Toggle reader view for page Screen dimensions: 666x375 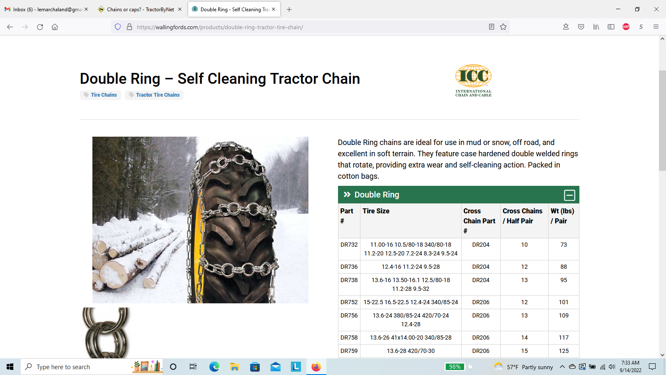(x=492, y=27)
